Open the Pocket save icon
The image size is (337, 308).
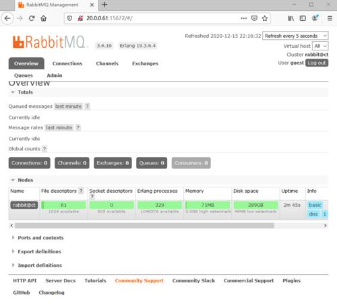[x=254, y=18]
